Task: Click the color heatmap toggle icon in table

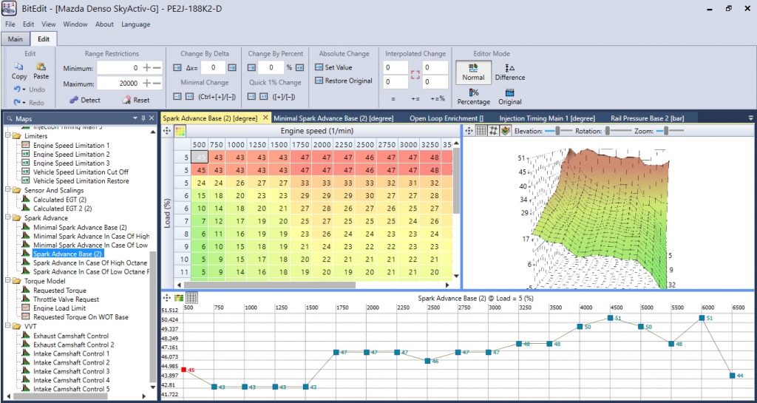Action: coord(180,131)
